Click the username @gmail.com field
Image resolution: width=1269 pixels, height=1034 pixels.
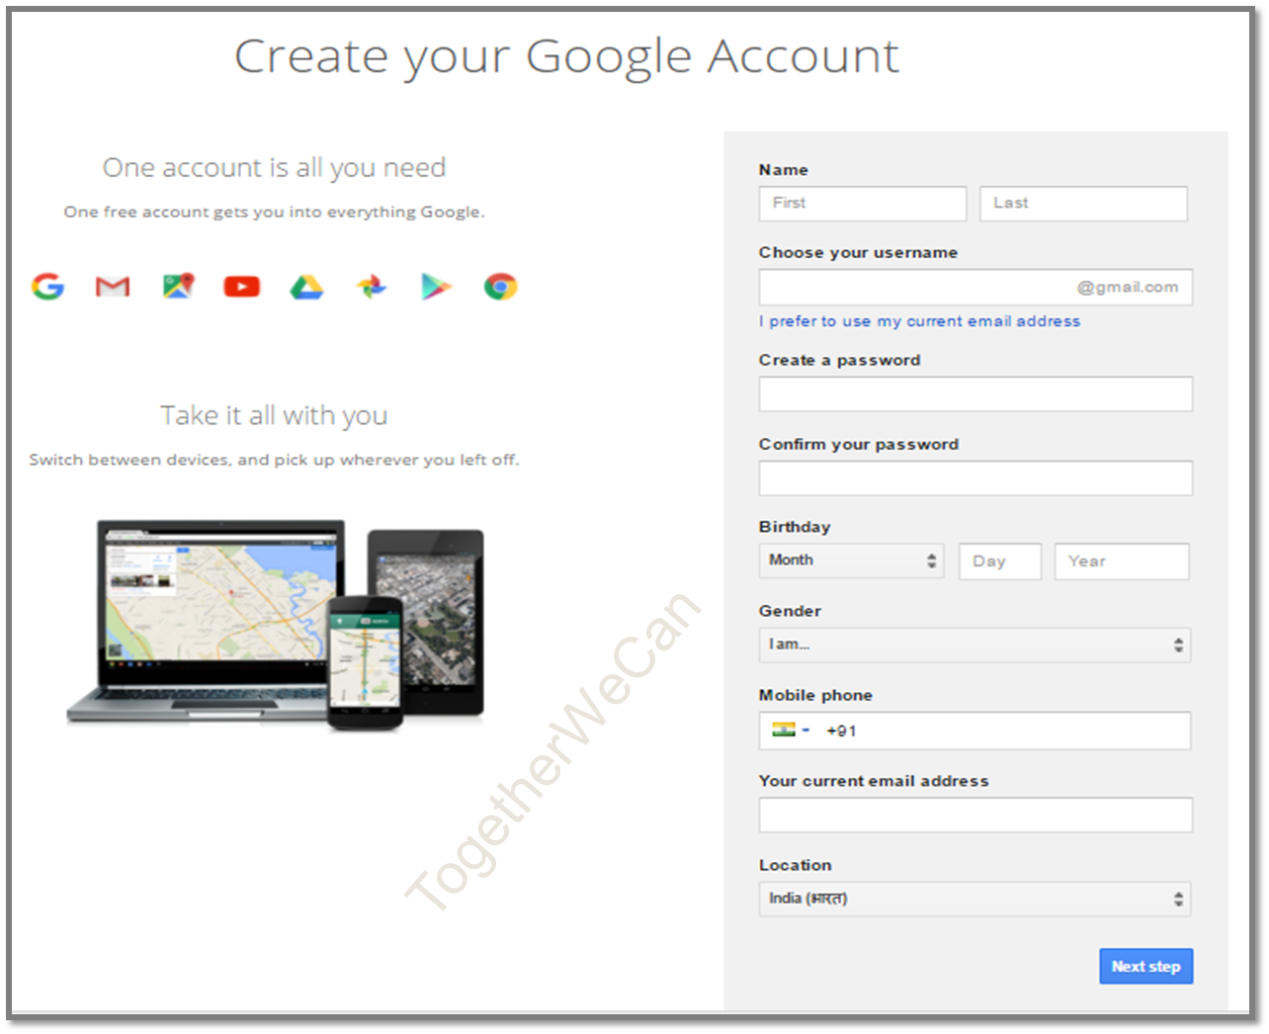[975, 288]
